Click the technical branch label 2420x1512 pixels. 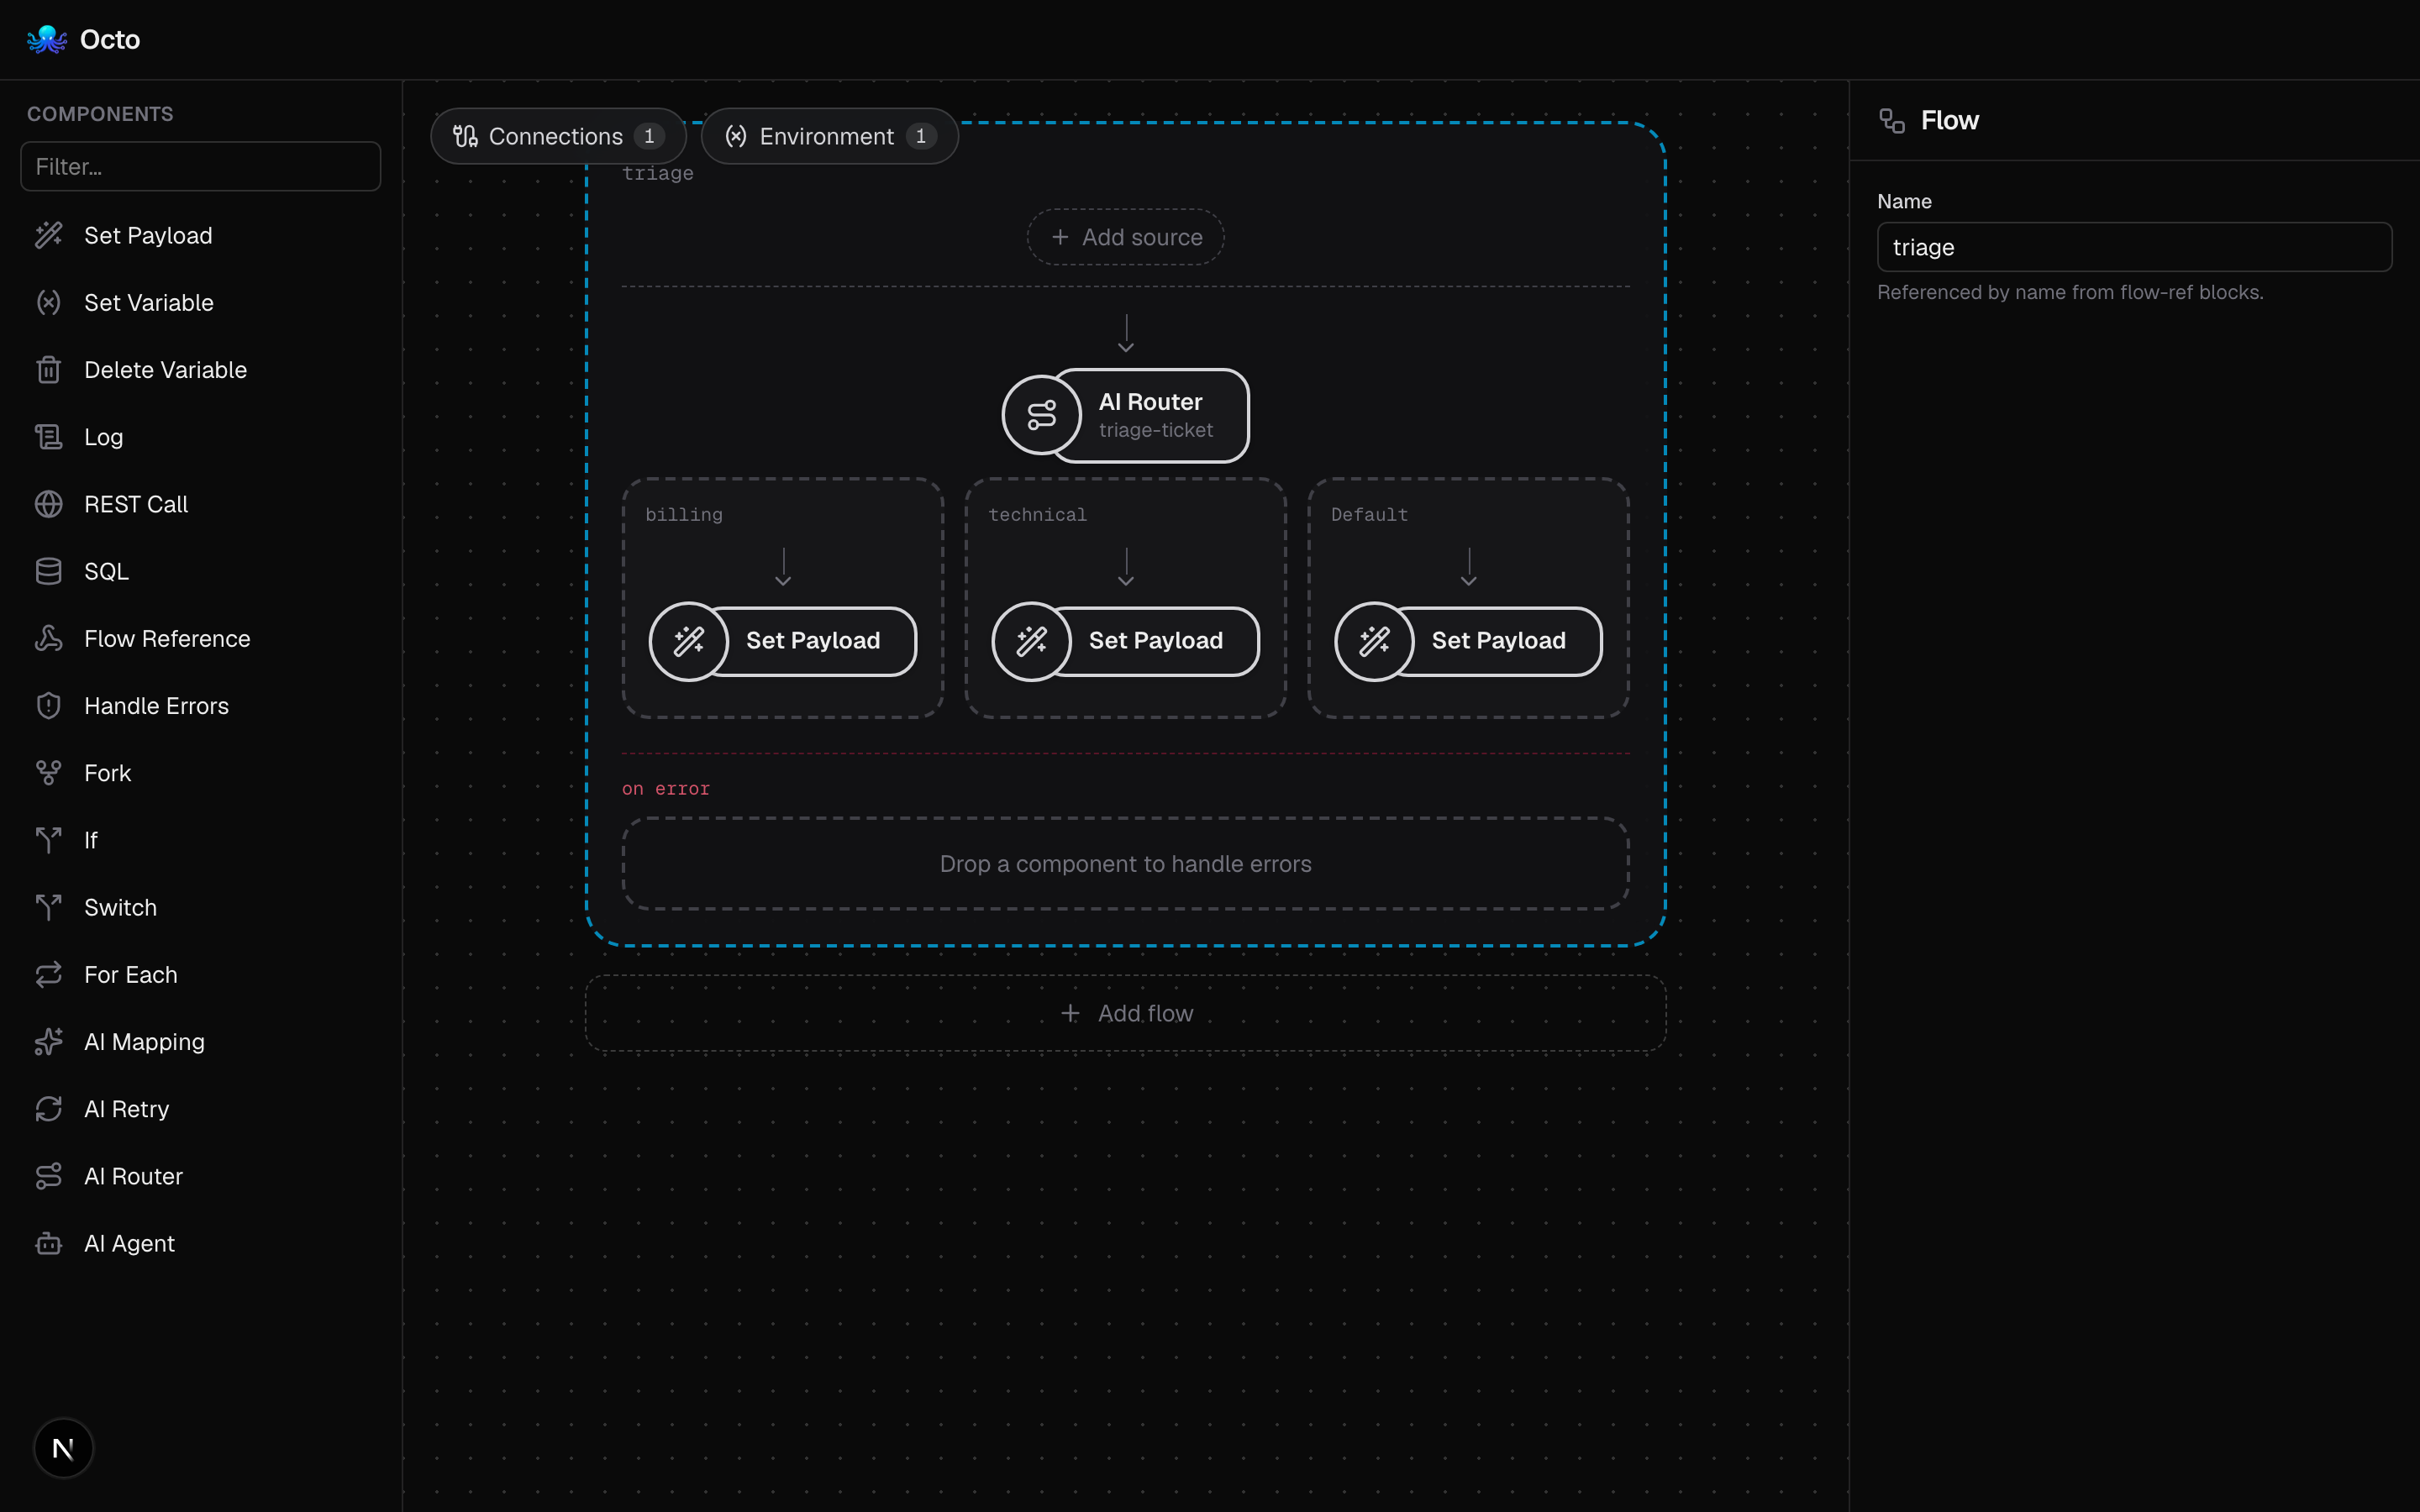pos(1037,514)
